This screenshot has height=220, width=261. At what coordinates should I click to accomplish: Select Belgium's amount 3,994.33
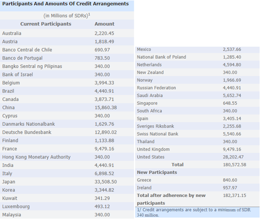(x=105, y=83)
